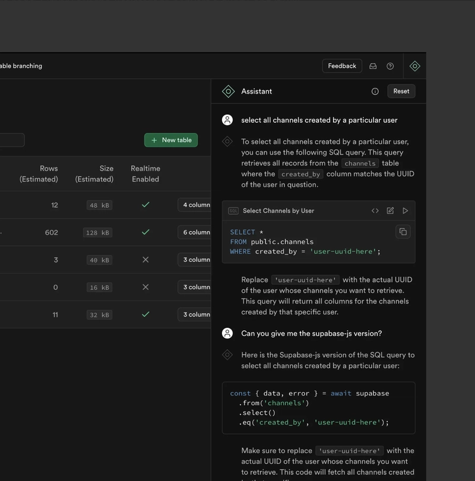Copy the SQL query to clipboard
This screenshot has width=475, height=481.
pos(403,232)
